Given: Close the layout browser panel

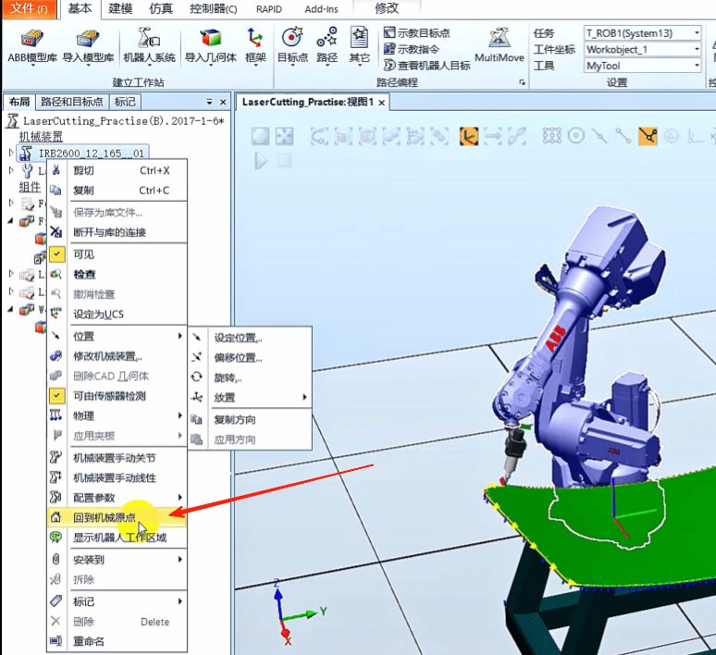Looking at the screenshot, I should click(223, 102).
